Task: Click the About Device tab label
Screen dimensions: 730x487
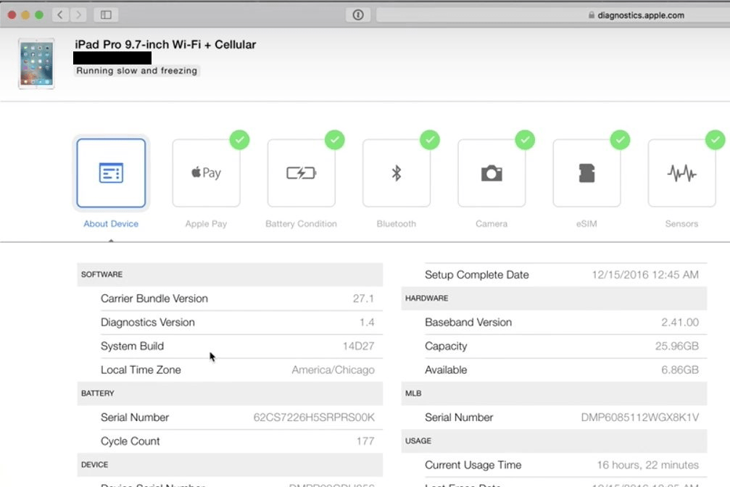Action: [111, 224]
